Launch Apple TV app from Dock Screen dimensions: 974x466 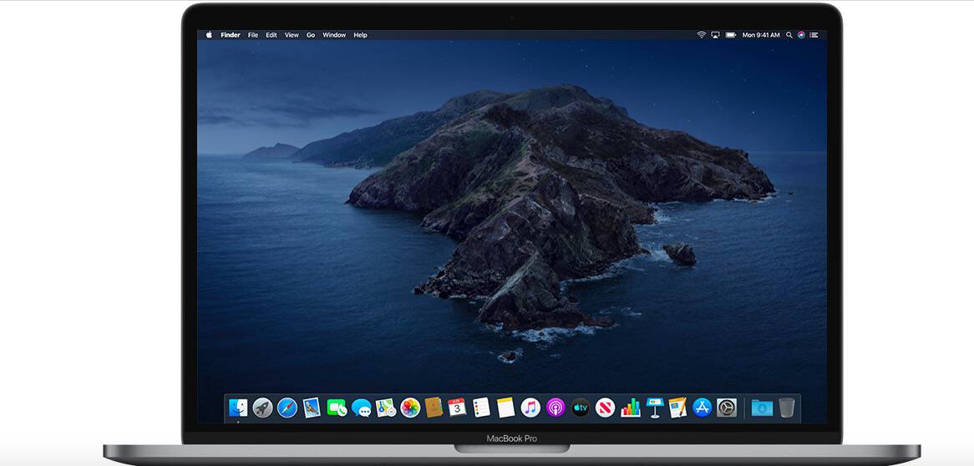[581, 408]
